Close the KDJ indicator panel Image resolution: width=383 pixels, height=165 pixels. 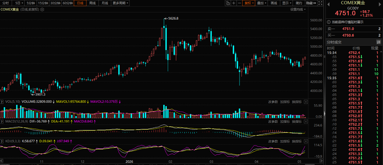coord(306,141)
